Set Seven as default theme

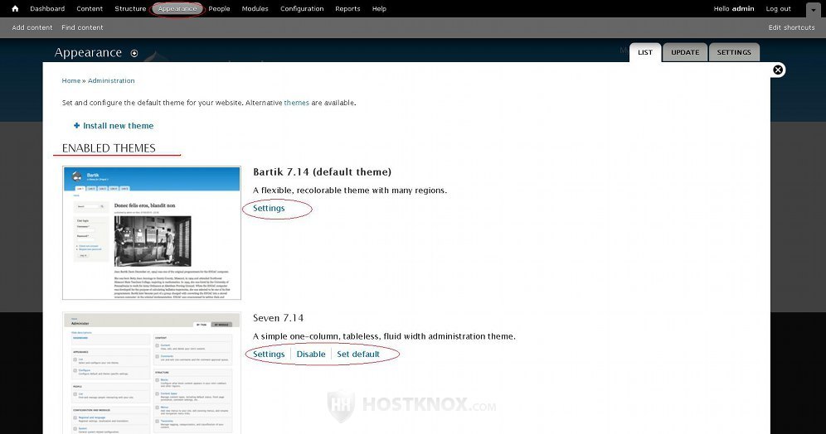(x=358, y=354)
